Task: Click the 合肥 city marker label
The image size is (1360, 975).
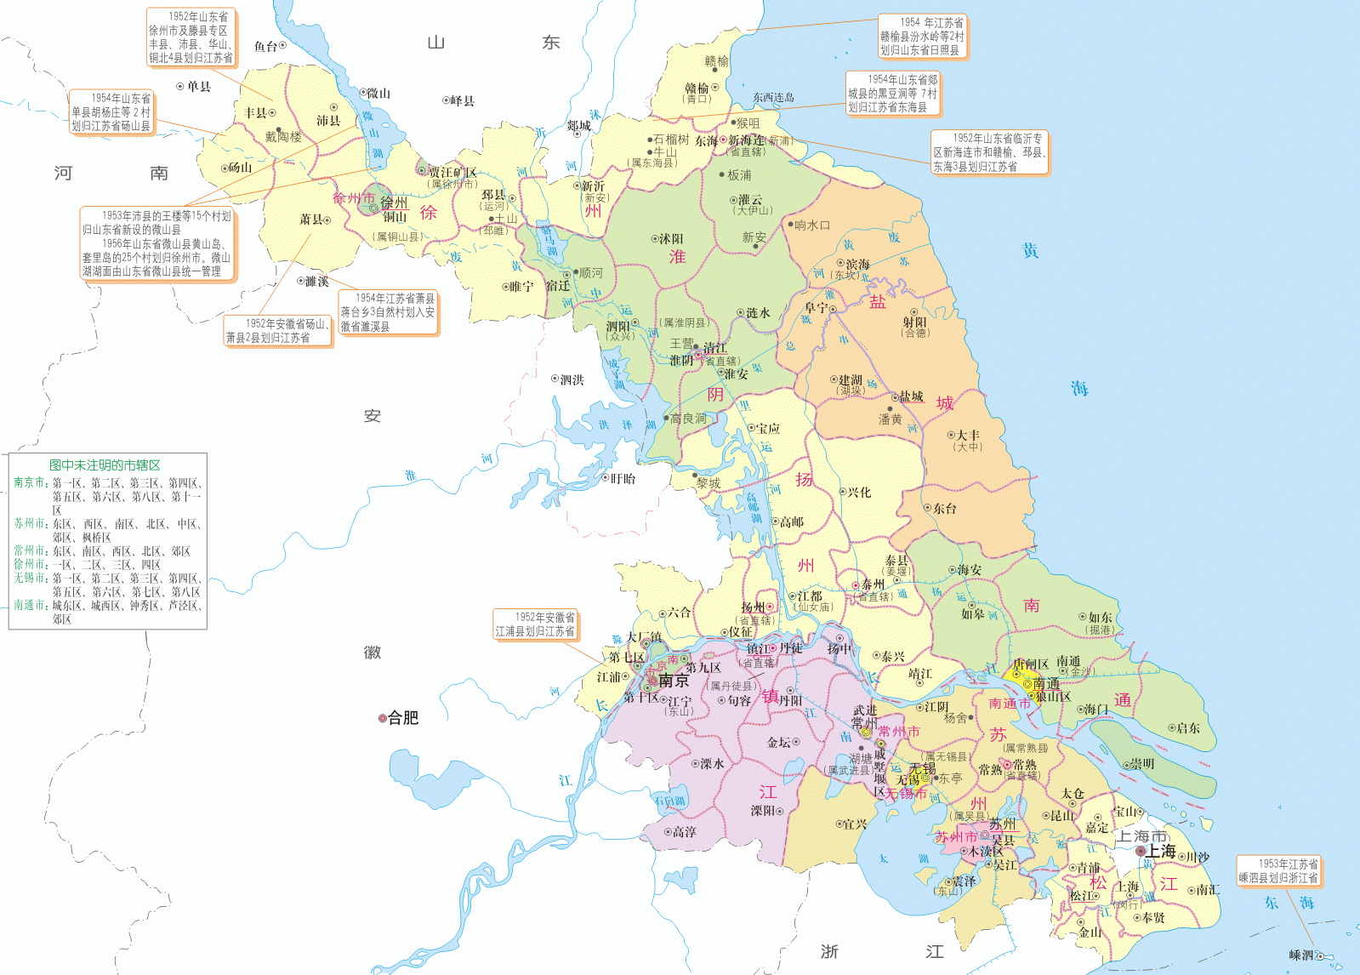Action: [403, 718]
